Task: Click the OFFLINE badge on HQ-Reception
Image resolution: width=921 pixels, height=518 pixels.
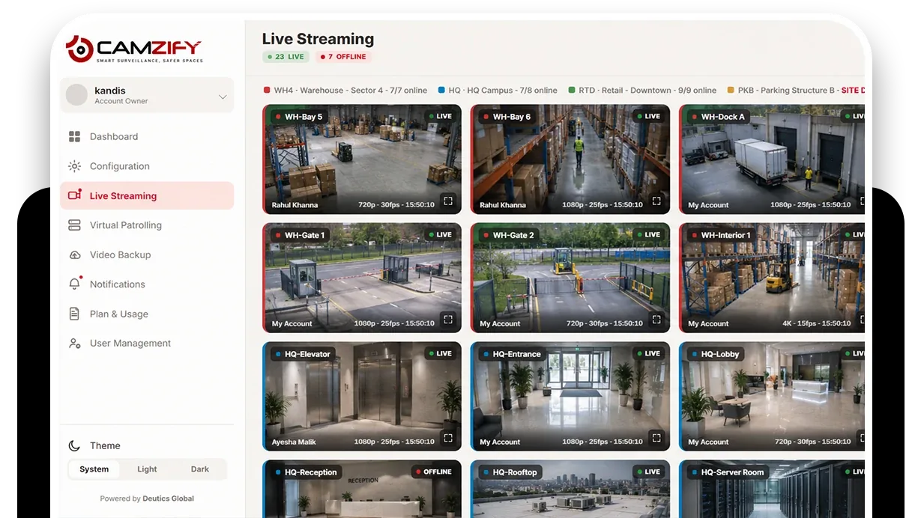Action: pos(433,472)
